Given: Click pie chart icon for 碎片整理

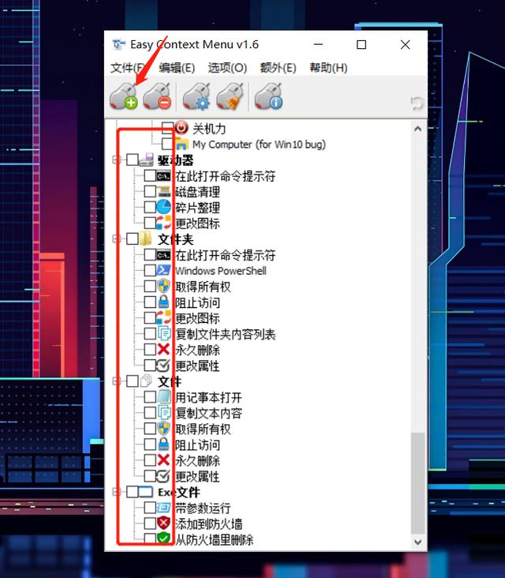Looking at the screenshot, I should point(163,207).
